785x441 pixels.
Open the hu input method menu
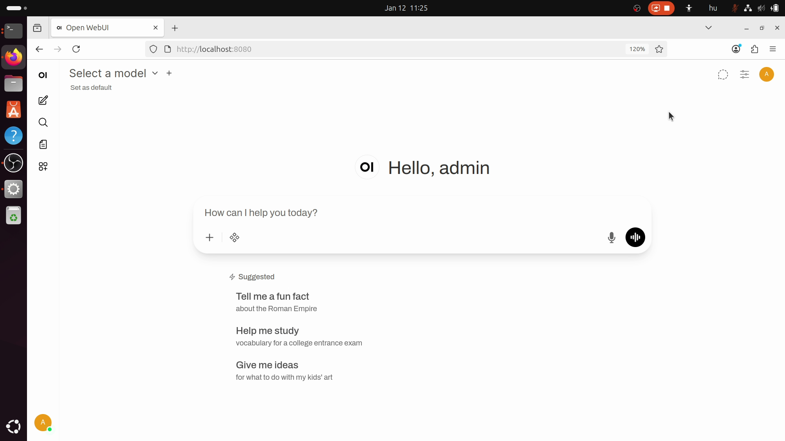point(713,8)
